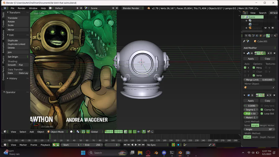Screen dimensions: 279x157
Task: Open the Render menu
Action: (21, 8)
